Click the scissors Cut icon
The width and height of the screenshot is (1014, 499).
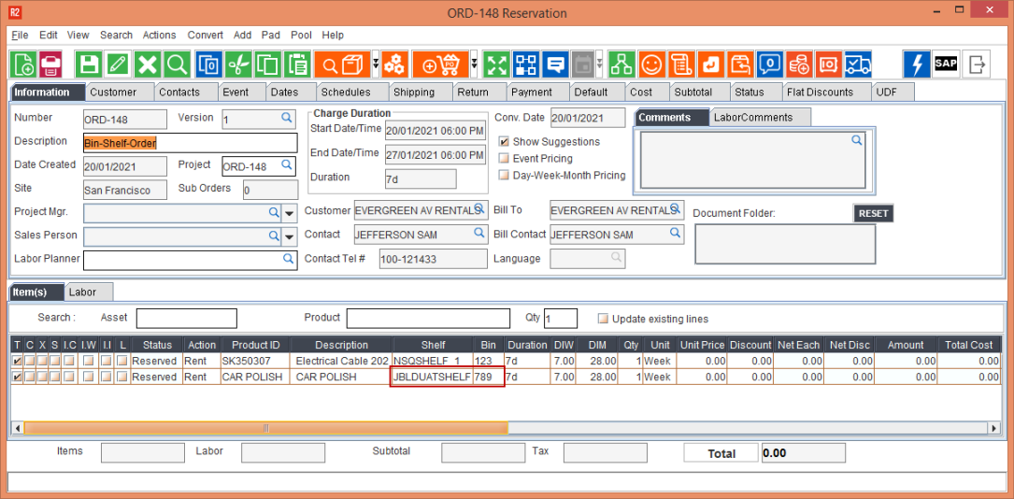238,64
